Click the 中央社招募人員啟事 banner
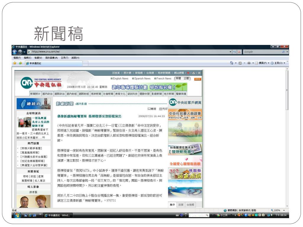 pos(185,115)
